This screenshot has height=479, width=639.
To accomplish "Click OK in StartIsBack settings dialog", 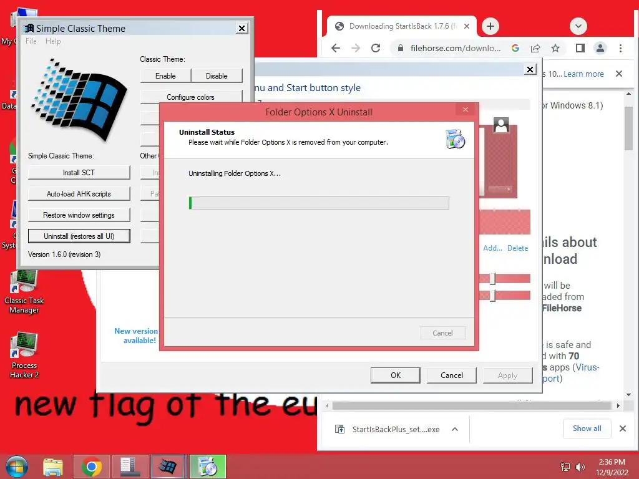I will 395,375.
